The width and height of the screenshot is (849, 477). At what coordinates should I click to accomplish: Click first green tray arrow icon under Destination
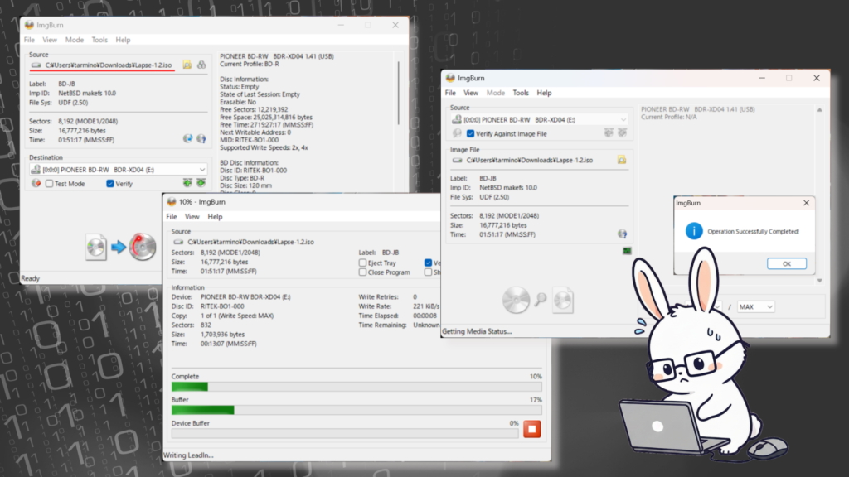click(x=187, y=183)
